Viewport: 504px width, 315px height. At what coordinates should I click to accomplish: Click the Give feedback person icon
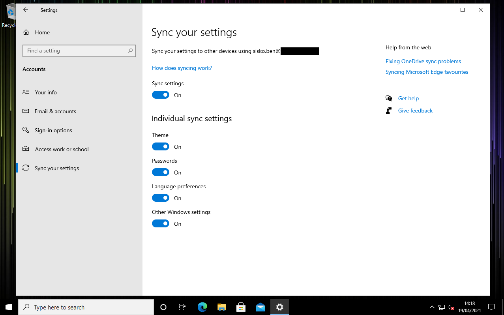[x=389, y=111]
